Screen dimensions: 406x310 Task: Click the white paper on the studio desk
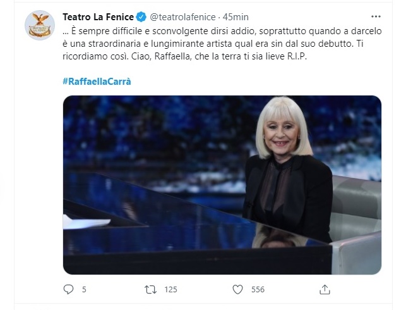pyautogui.click(x=87, y=222)
